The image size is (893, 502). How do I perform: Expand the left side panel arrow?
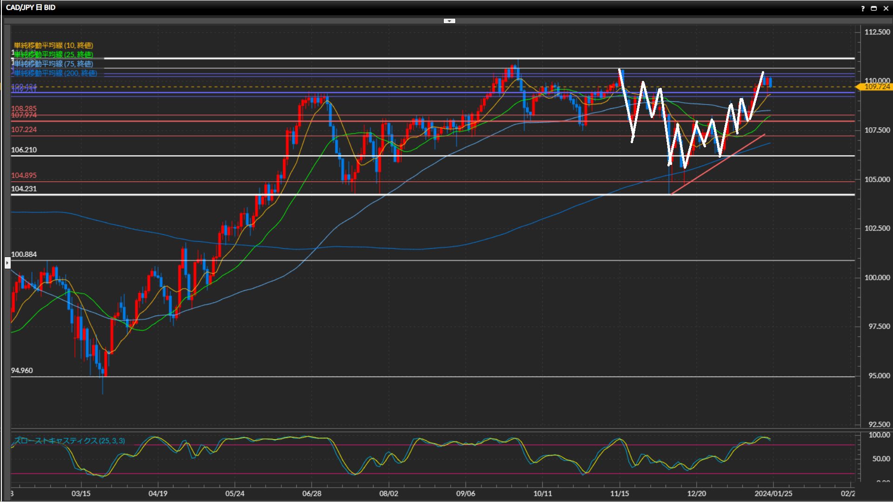7,263
